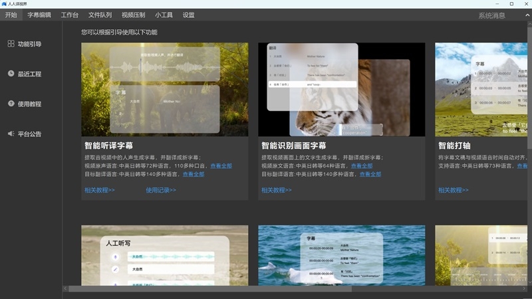Click the 最近工程 clock icon
Viewport: 532px width, 299px height.
(11, 74)
